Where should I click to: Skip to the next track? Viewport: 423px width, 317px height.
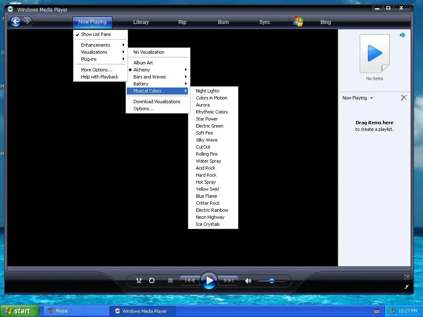click(228, 281)
